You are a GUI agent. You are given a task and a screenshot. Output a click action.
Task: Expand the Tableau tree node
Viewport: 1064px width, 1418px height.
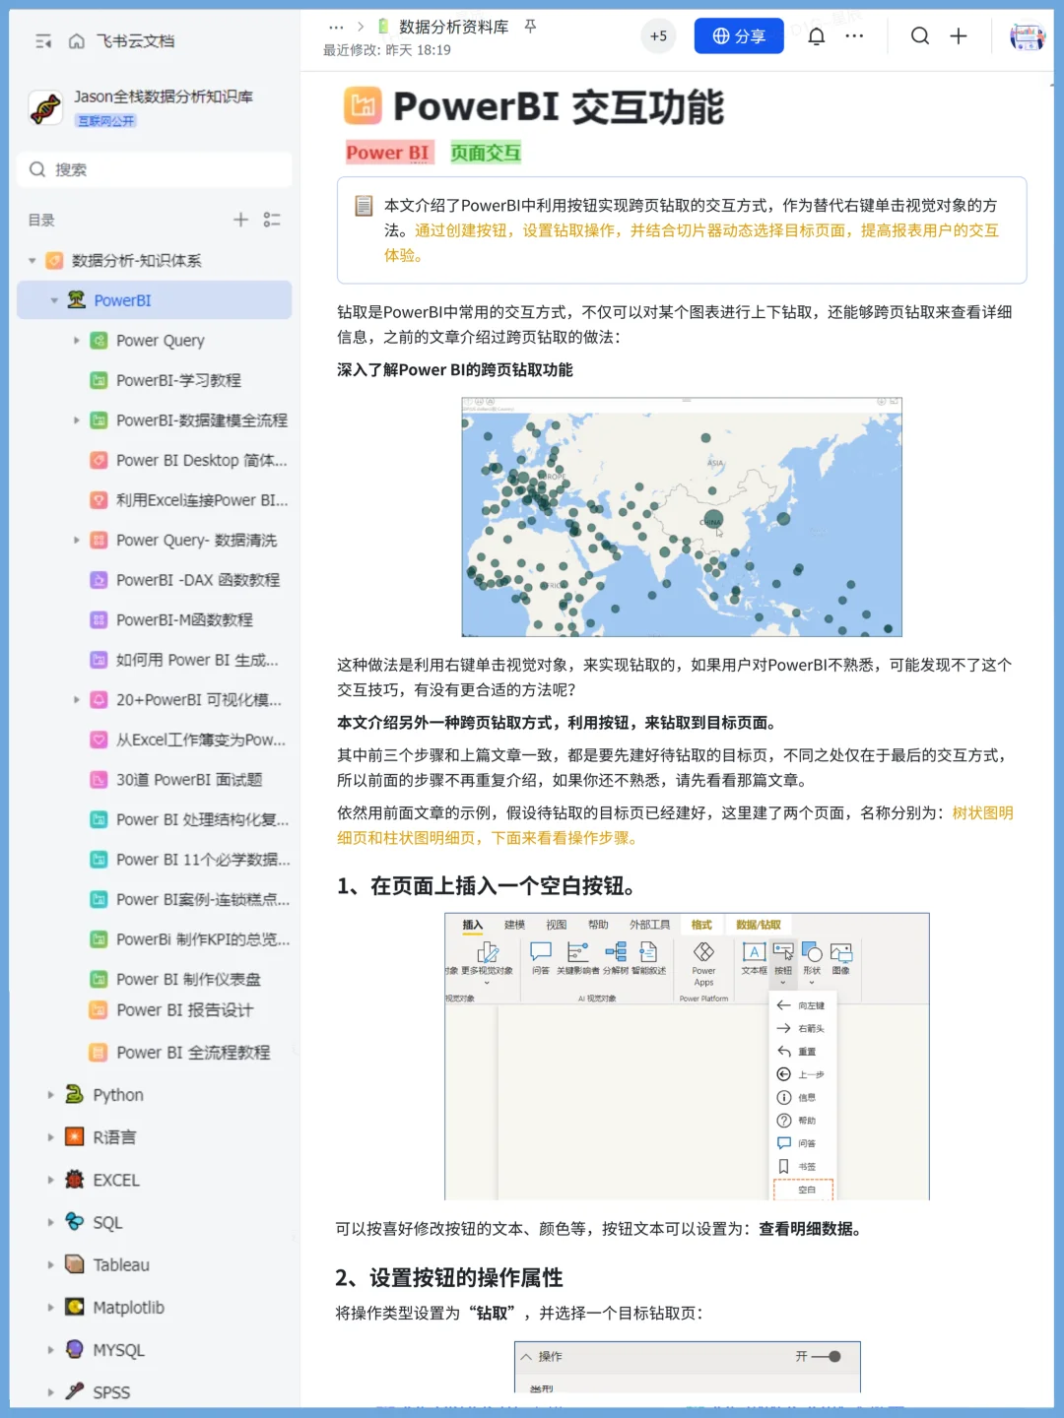point(51,1264)
